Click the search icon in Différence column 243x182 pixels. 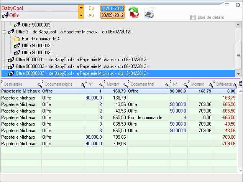235,84
